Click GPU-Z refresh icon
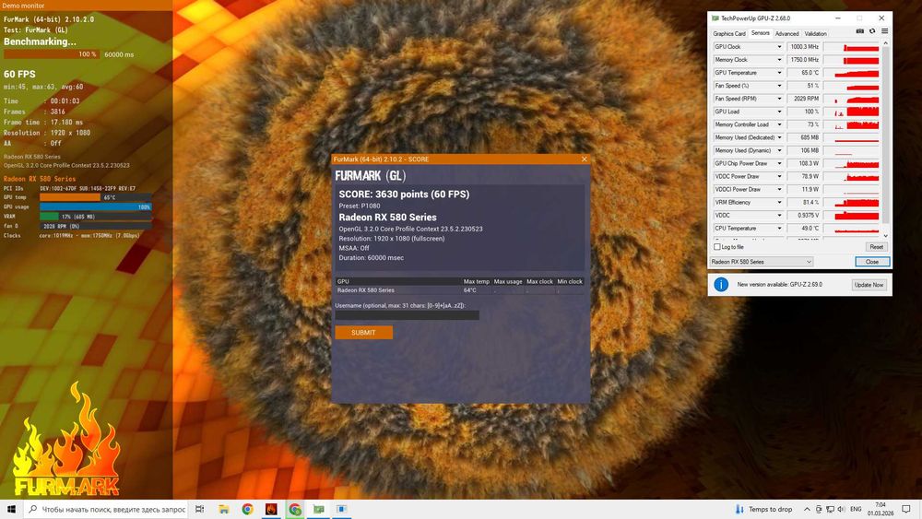Screen dimensions: 922x519 tap(872, 31)
